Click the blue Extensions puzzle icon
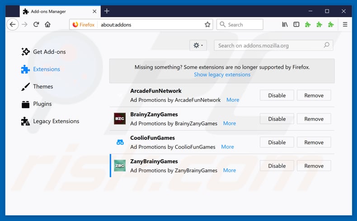357x221 pixels. coord(25,69)
